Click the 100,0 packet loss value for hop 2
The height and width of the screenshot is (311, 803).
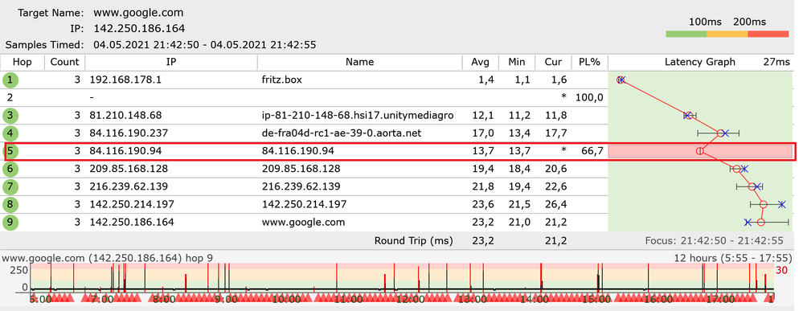click(x=589, y=97)
